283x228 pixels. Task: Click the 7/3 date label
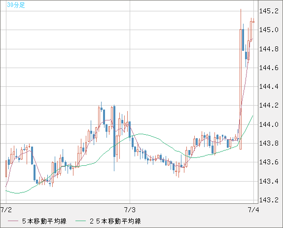click(x=130, y=210)
